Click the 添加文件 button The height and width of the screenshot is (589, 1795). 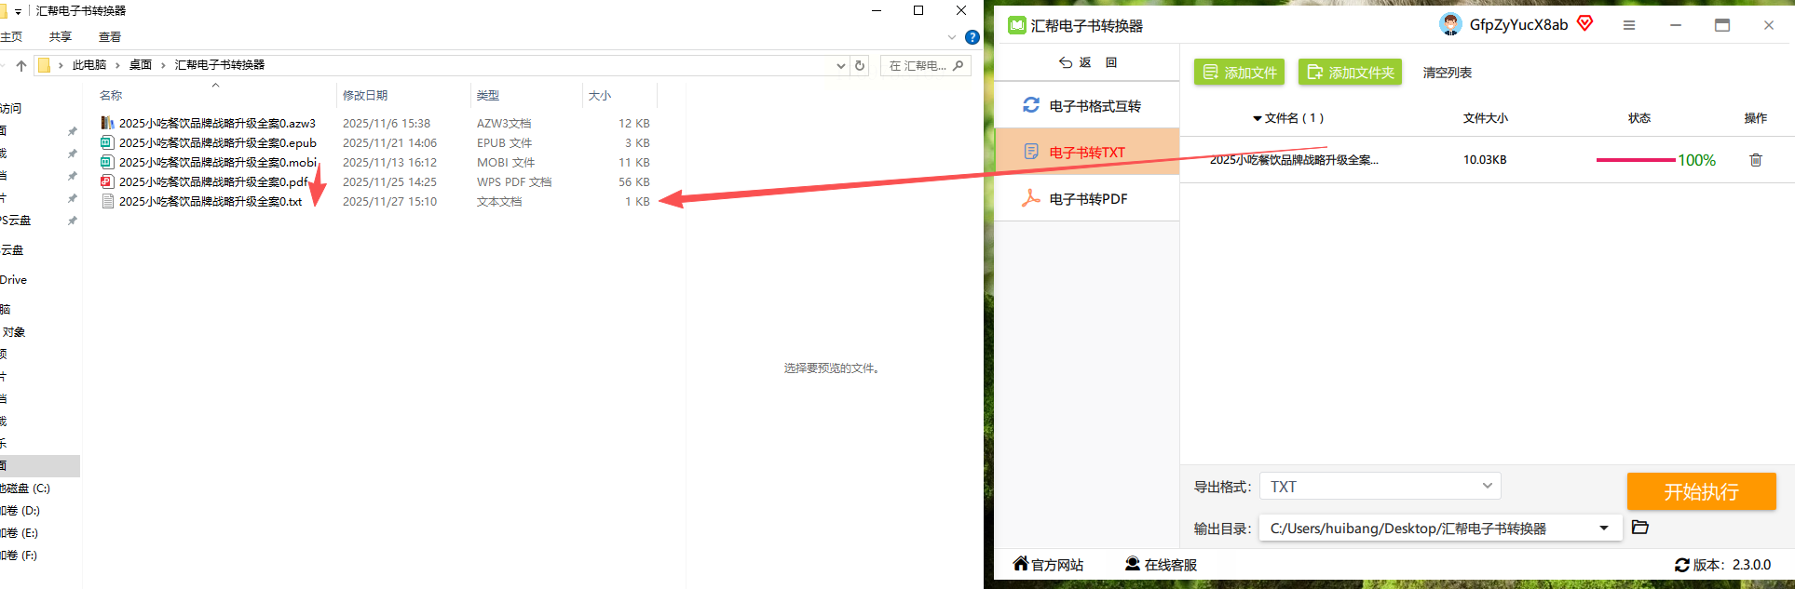[x=1239, y=72]
